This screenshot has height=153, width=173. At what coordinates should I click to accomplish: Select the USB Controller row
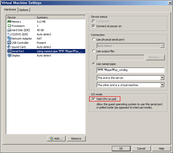[x=46, y=43]
